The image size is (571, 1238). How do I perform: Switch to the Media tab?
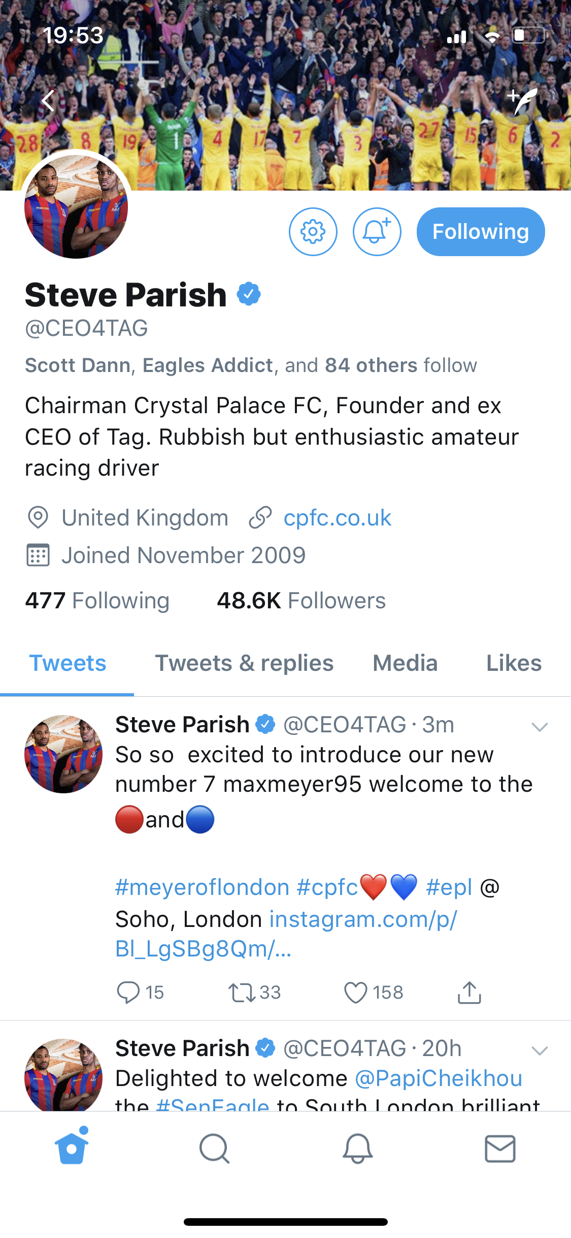[x=405, y=663]
